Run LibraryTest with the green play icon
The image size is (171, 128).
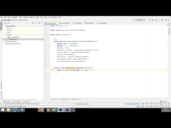147,20
